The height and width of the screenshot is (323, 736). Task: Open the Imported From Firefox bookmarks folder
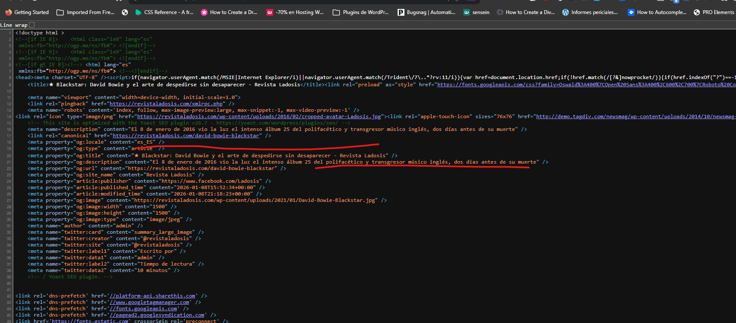click(x=86, y=12)
